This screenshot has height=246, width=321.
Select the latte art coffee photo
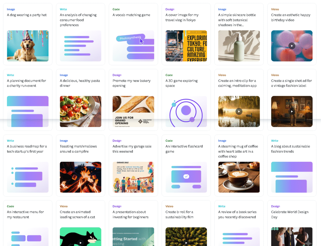coord(239,177)
